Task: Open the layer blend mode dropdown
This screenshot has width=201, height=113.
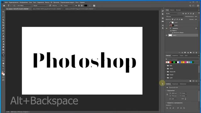Action: click(175, 17)
